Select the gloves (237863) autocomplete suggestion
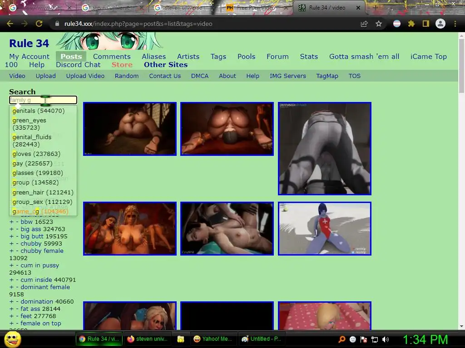 point(43,154)
